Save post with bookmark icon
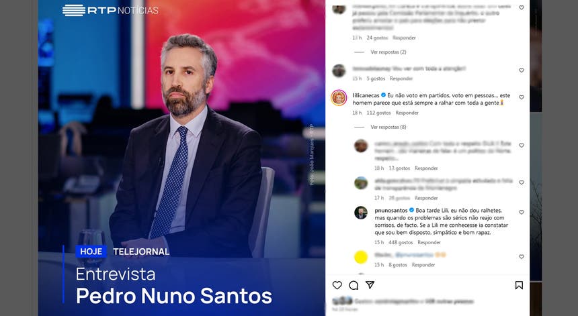Viewport: 578px width, 316px height. click(519, 285)
